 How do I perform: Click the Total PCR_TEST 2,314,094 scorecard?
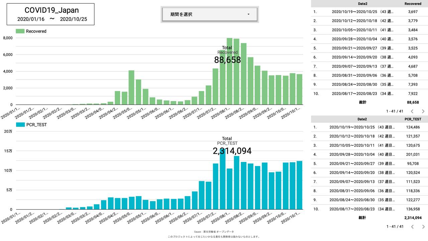(232, 147)
